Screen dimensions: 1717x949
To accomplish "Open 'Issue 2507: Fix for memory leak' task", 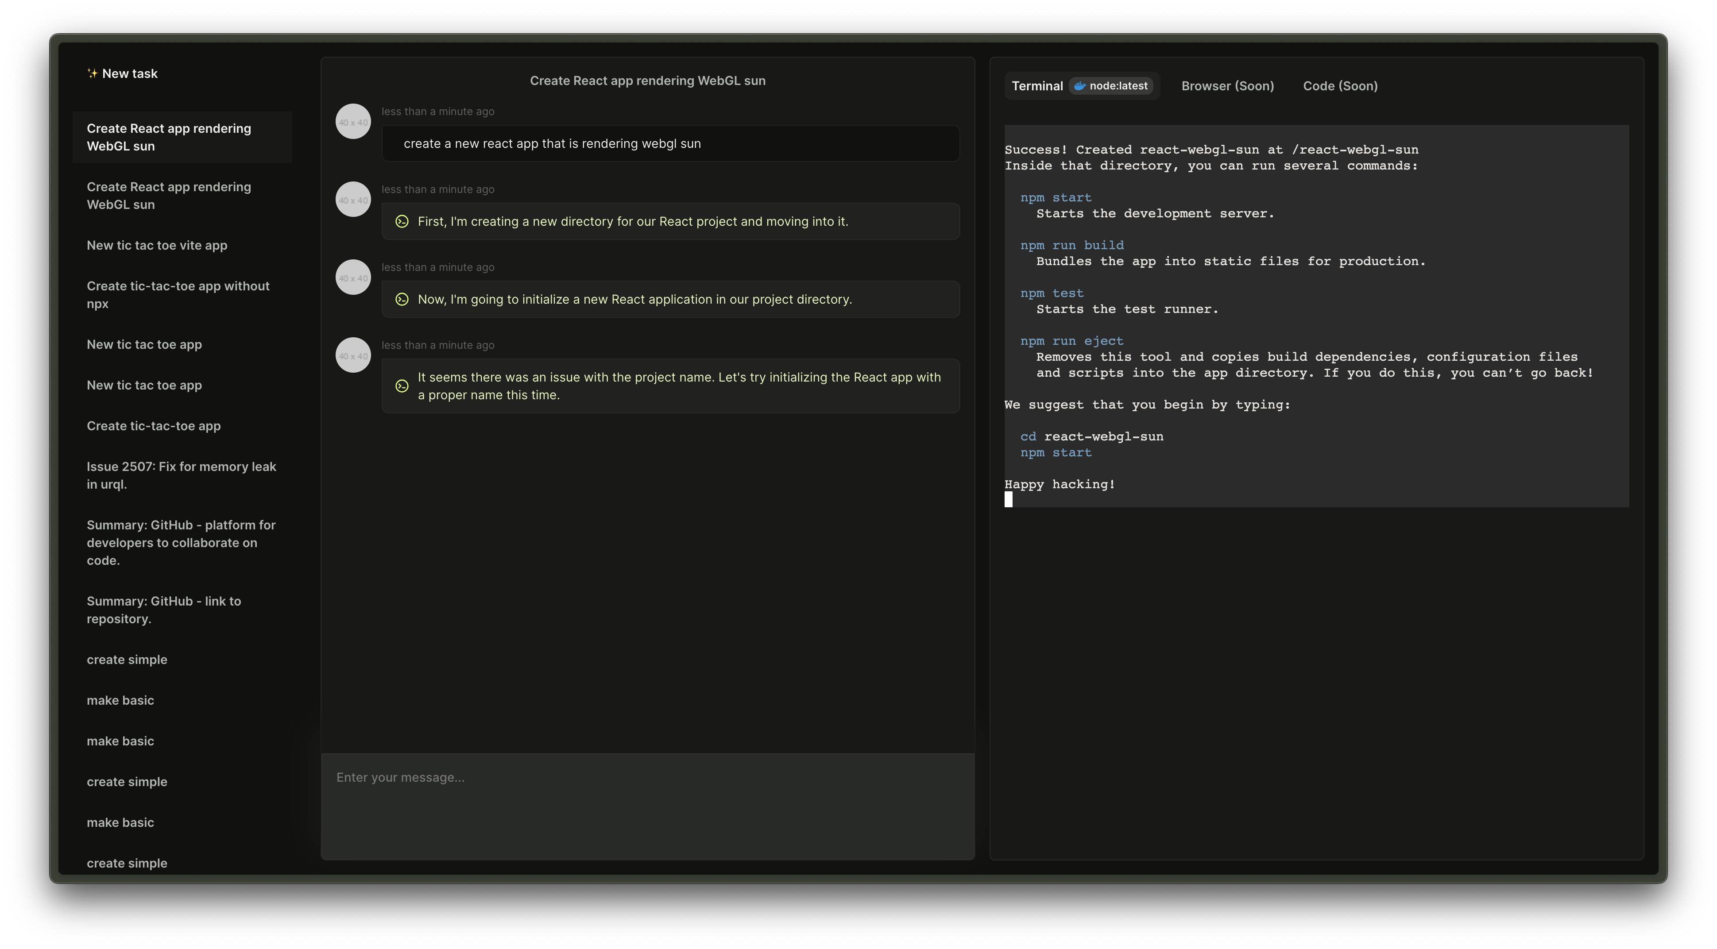I will [x=181, y=475].
